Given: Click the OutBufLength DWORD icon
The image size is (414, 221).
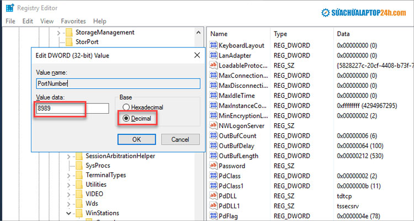Looking at the screenshot, I should point(213,156).
